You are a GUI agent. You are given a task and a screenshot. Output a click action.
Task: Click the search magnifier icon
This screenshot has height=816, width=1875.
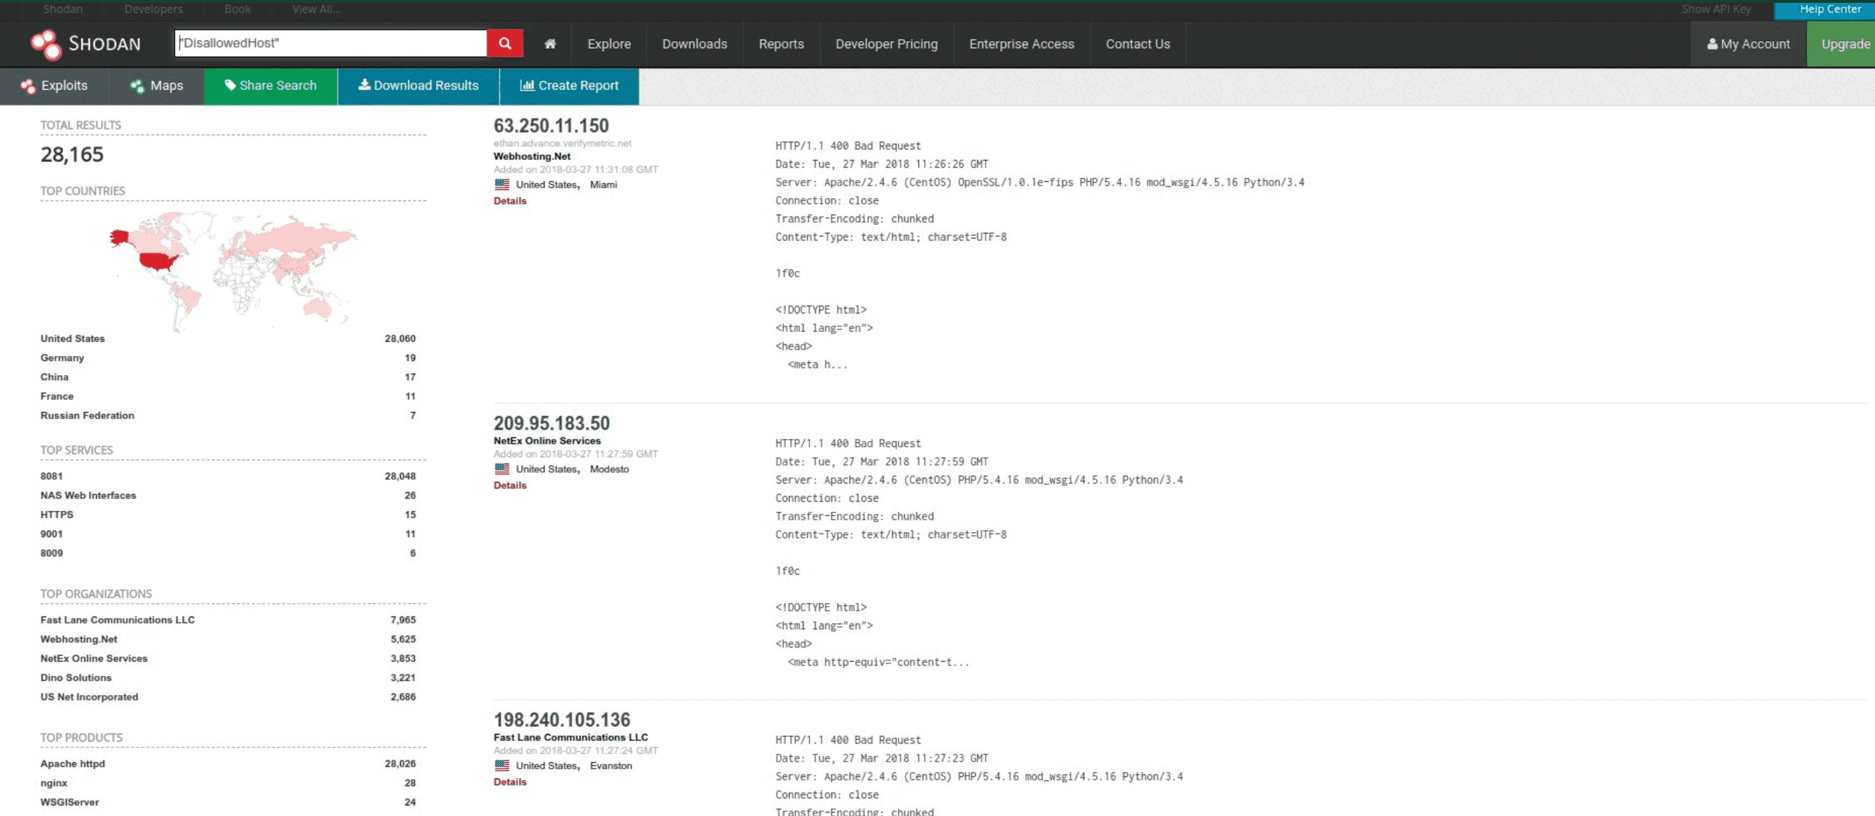(506, 43)
